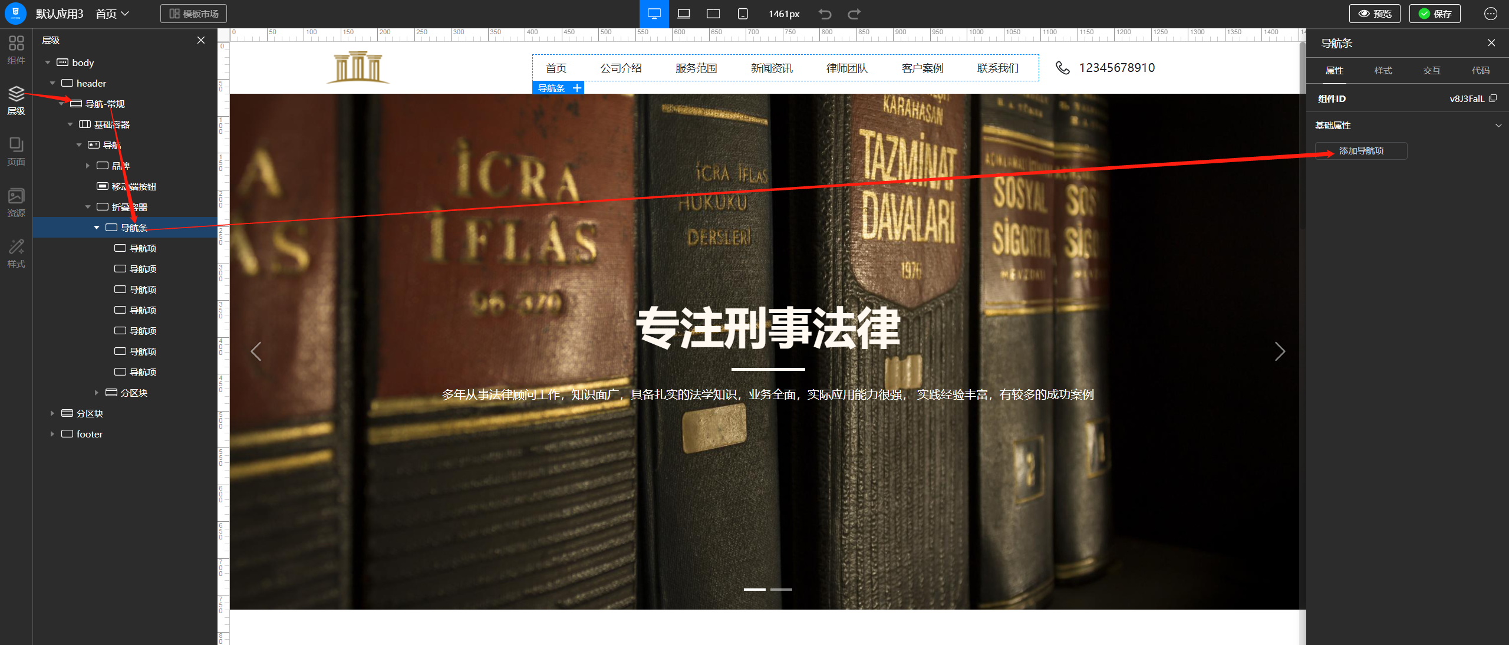Open the 页面 pages sidebar panel
Image resolution: width=1509 pixels, height=645 pixels.
(16, 152)
